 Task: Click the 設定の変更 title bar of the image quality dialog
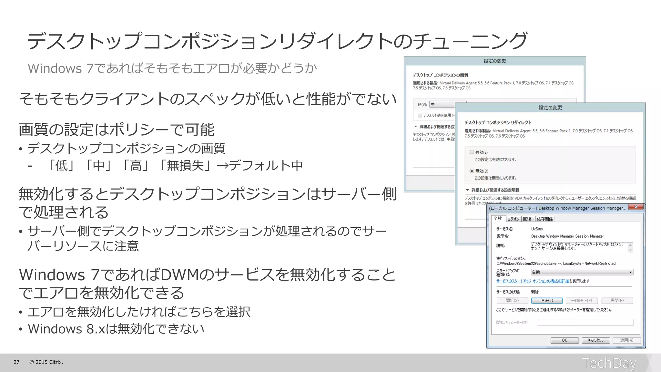point(495,61)
